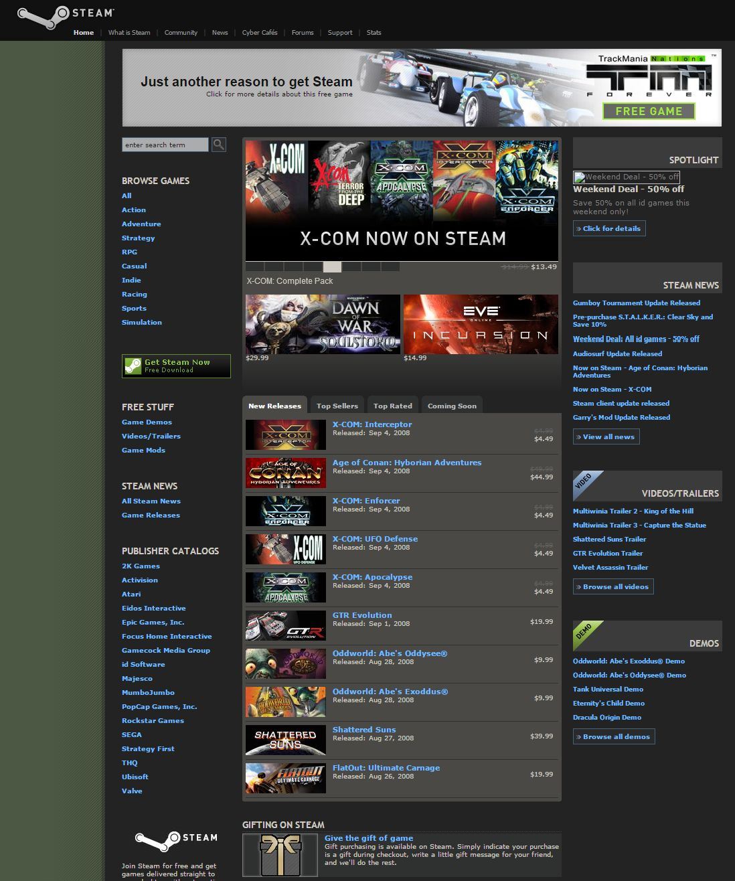Open the VIDEO ribbon badge icon

pyautogui.click(x=588, y=486)
